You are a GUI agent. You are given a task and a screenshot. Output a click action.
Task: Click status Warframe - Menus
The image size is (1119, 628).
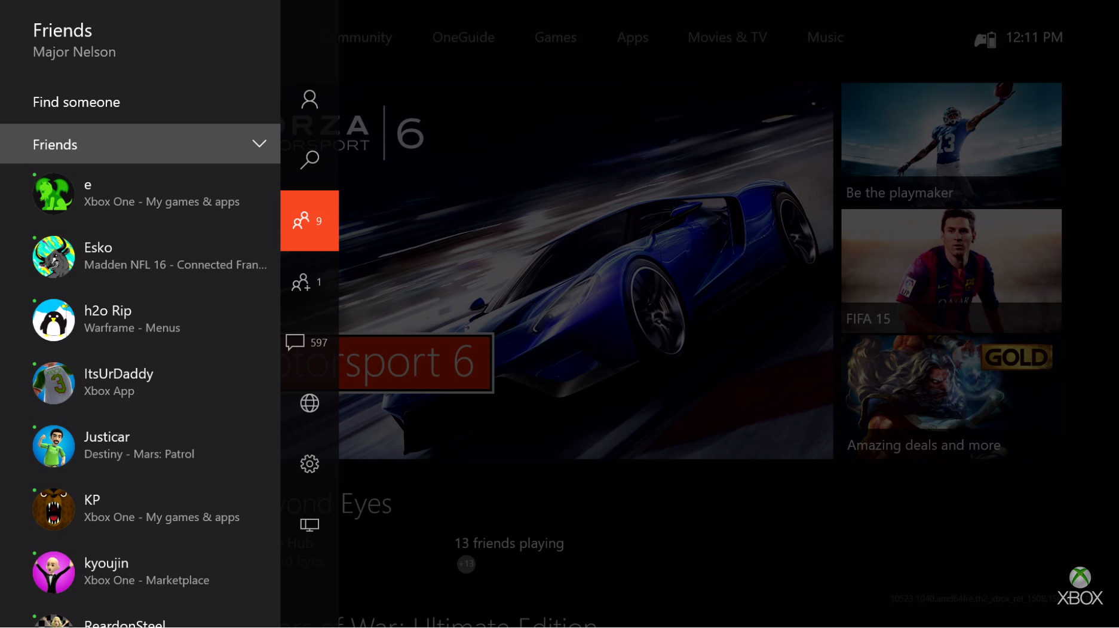pos(132,328)
